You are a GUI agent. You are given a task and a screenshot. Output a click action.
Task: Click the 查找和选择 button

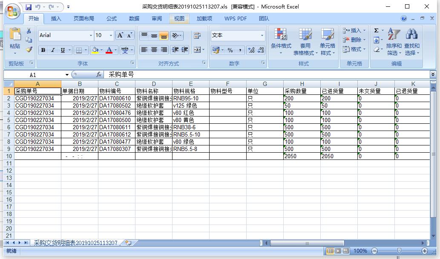[x=411, y=43]
